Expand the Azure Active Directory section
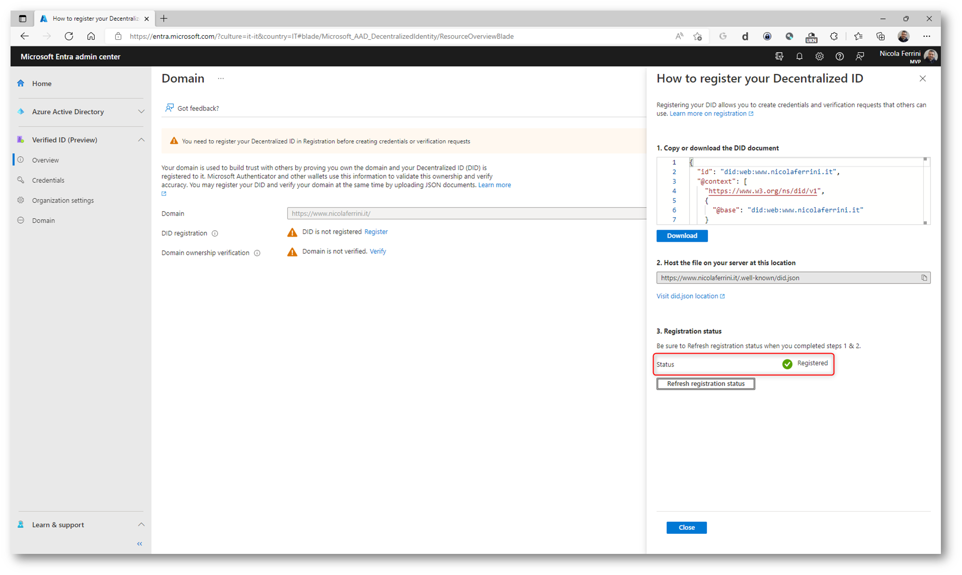 pos(141,112)
